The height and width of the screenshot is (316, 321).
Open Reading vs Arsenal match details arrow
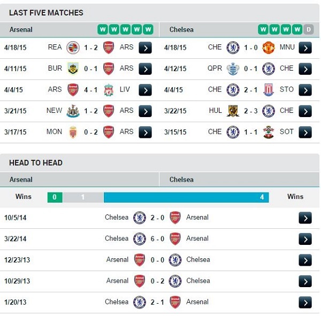145,48
